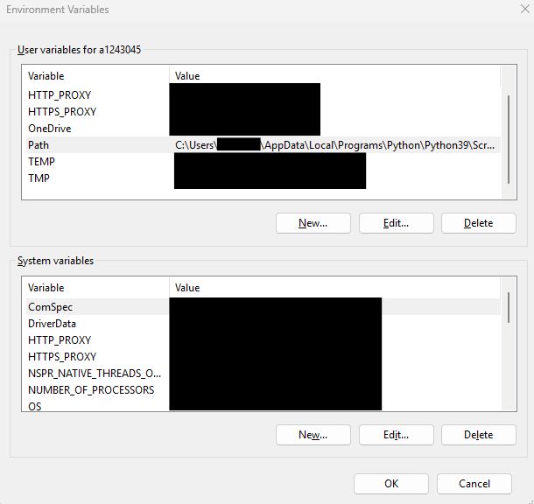Select the NSPR_NATIVE_THREADS system variable
The width and height of the screenshot is (534, 504).
tap(95, 374)
